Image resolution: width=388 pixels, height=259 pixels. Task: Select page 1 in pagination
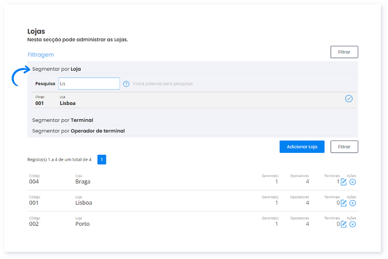click(102, 159)
